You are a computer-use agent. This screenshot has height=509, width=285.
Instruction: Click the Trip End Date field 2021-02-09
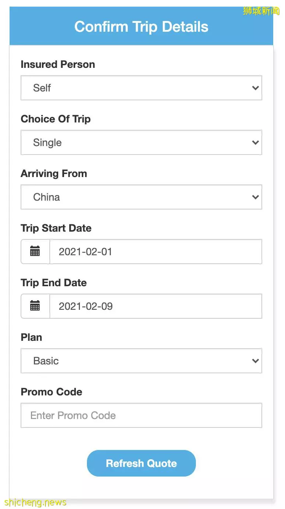(156, 306)
